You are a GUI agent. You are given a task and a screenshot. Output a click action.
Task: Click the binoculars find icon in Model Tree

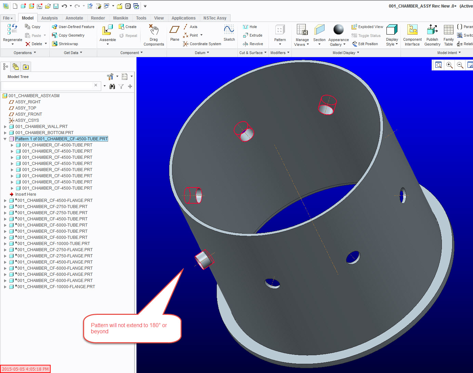112,87
